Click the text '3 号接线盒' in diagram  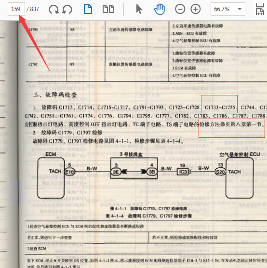(x=131, y=154)
